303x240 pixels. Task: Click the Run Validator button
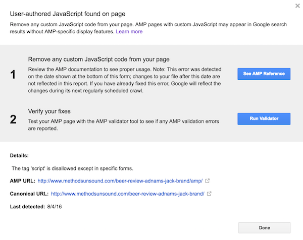[264, 118]
